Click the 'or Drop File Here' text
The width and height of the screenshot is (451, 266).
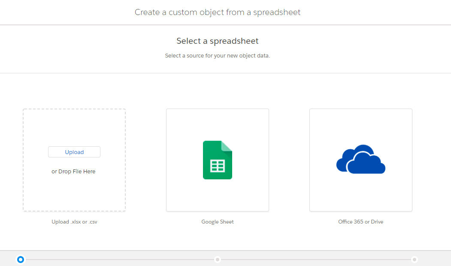[73, 171]
